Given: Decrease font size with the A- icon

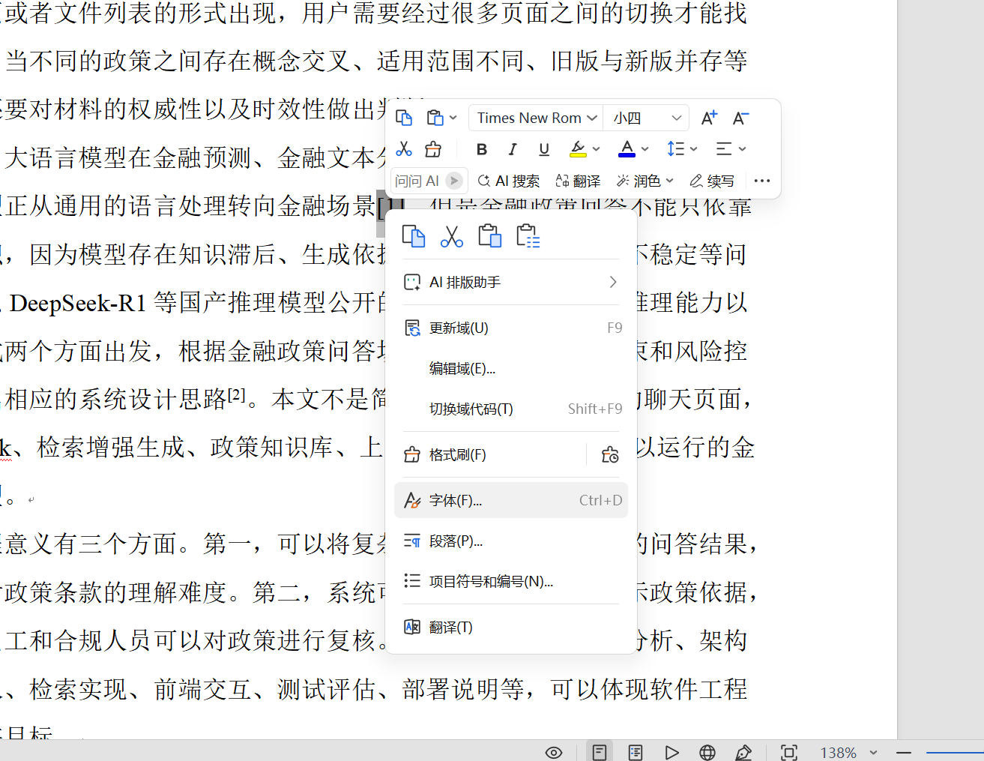Looking at the screenshot, I should (740, 118).
